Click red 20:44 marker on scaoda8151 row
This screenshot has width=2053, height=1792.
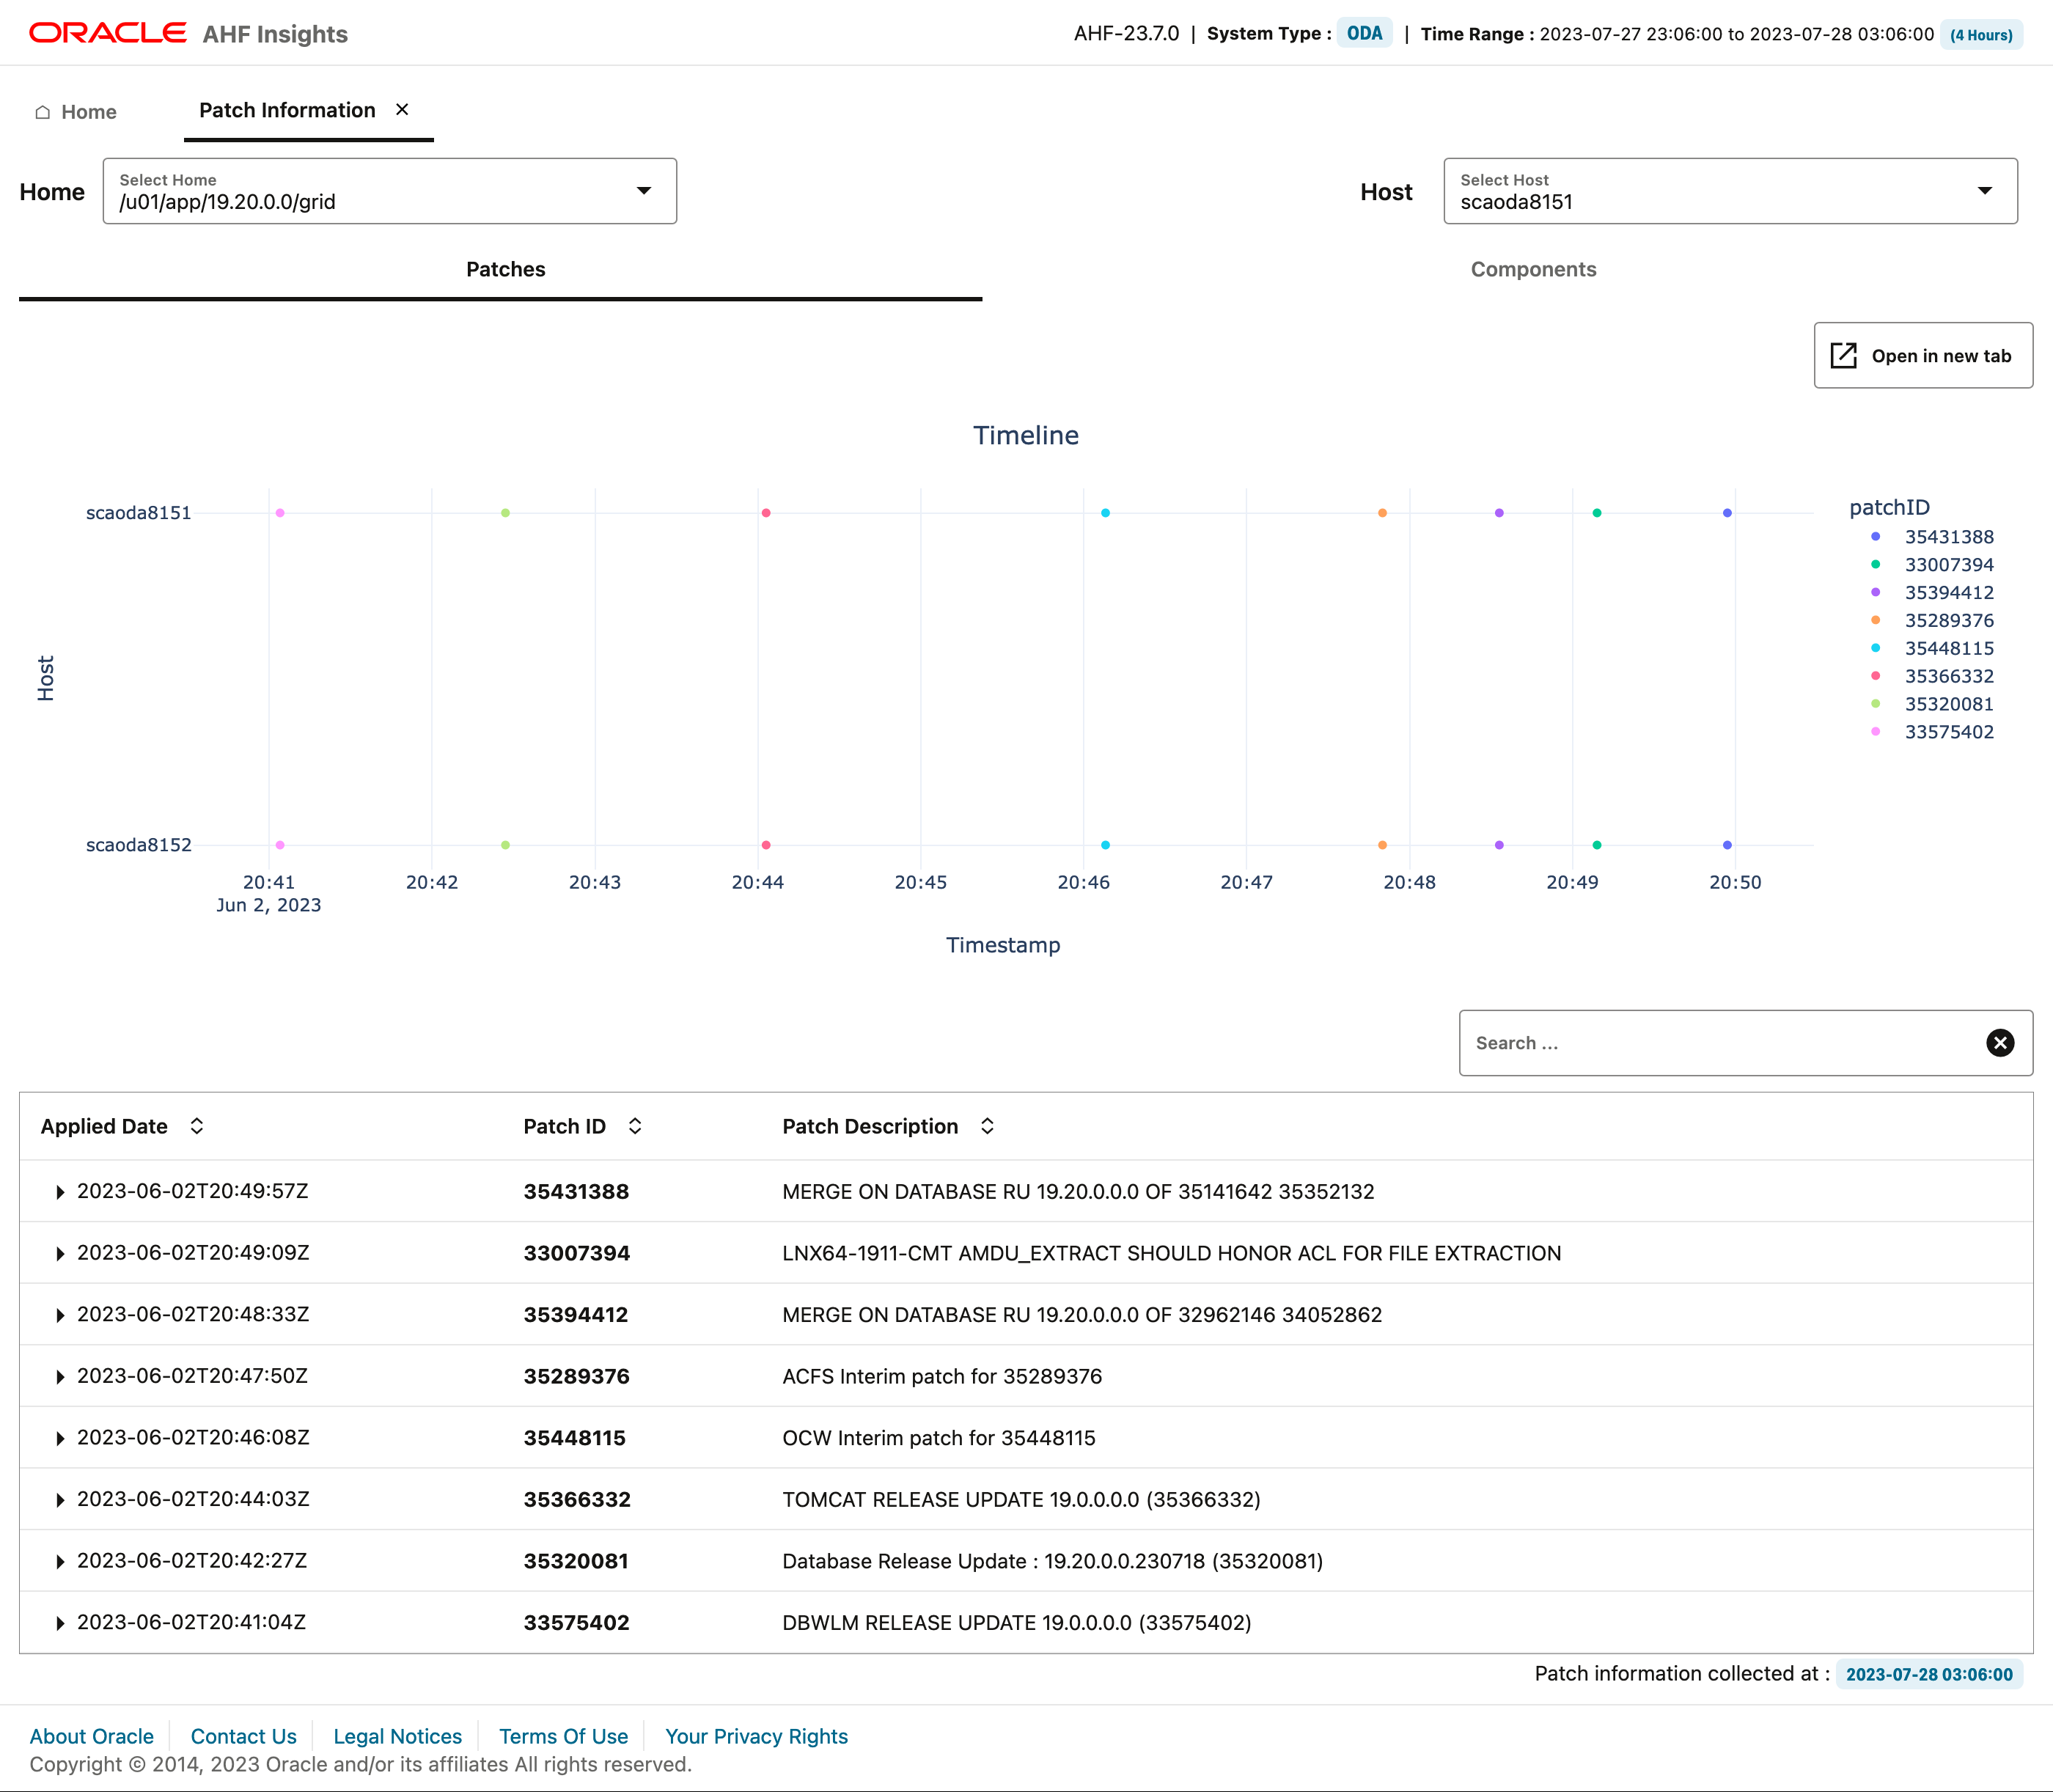click(x=766, y=513)
